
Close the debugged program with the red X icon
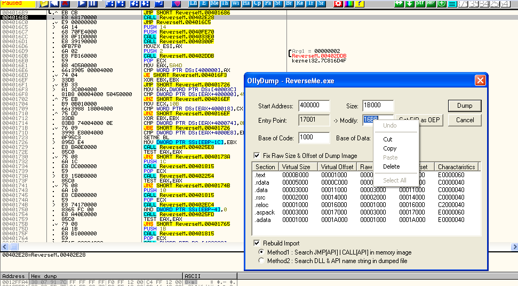[x=65, y=4]
